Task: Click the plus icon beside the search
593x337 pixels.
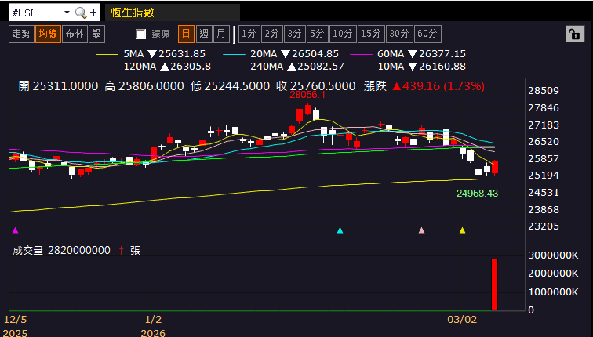Action: (x=93, y=13)
